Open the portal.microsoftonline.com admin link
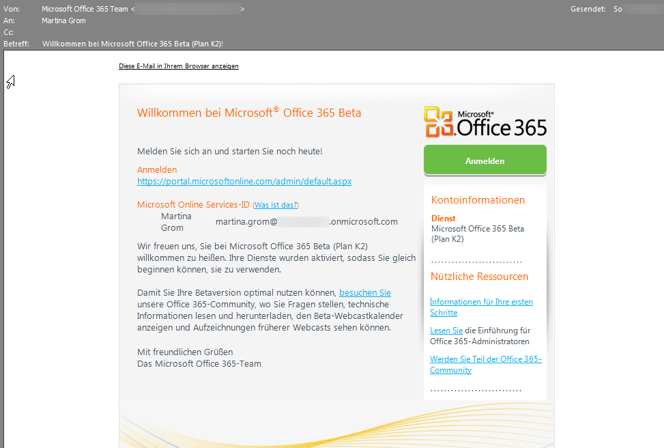 (244, 182)
